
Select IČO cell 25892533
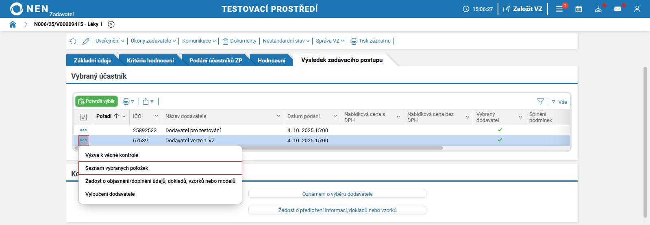pyautogui.click(x=145, y=131)
